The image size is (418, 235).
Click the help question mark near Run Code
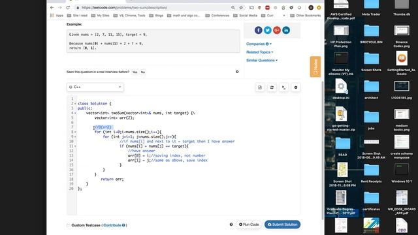(x=231, y=225)
